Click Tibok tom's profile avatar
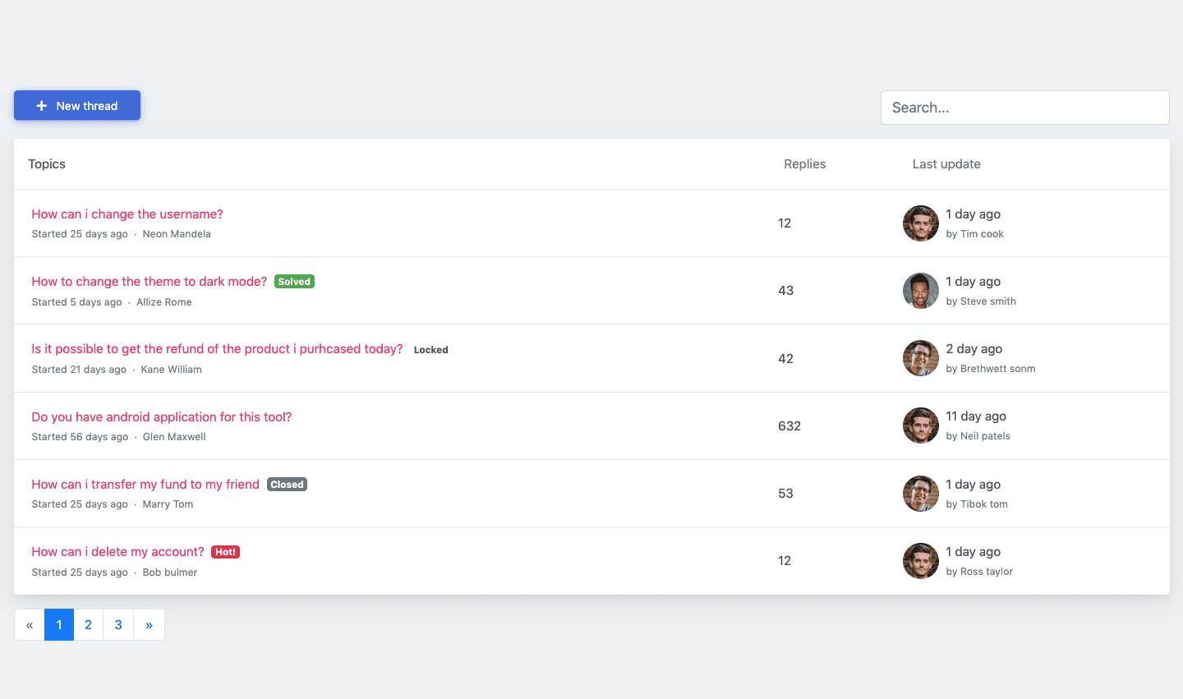 (x=920, y=493)
